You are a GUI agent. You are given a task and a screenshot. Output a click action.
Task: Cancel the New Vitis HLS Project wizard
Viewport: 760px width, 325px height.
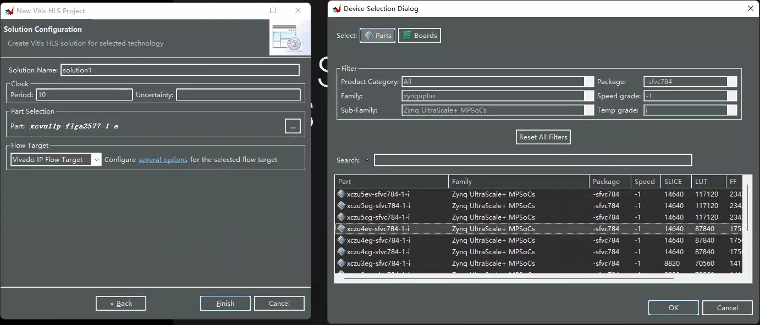pos(279,304)
